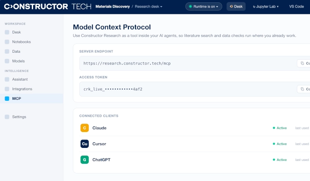Open the Jupyter Lab dropdown

pyautogui.click(x=266, y=7)
